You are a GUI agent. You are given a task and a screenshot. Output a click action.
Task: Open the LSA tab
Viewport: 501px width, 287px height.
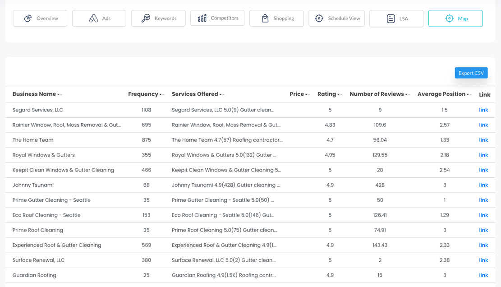pyautogui.click(x=396, y=19)
